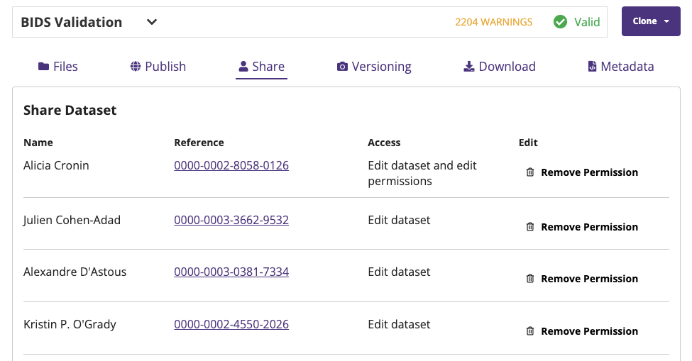Screen dimensions: 692x361
Task: Click the Download tab arrow icon
Action: [468, 67]
